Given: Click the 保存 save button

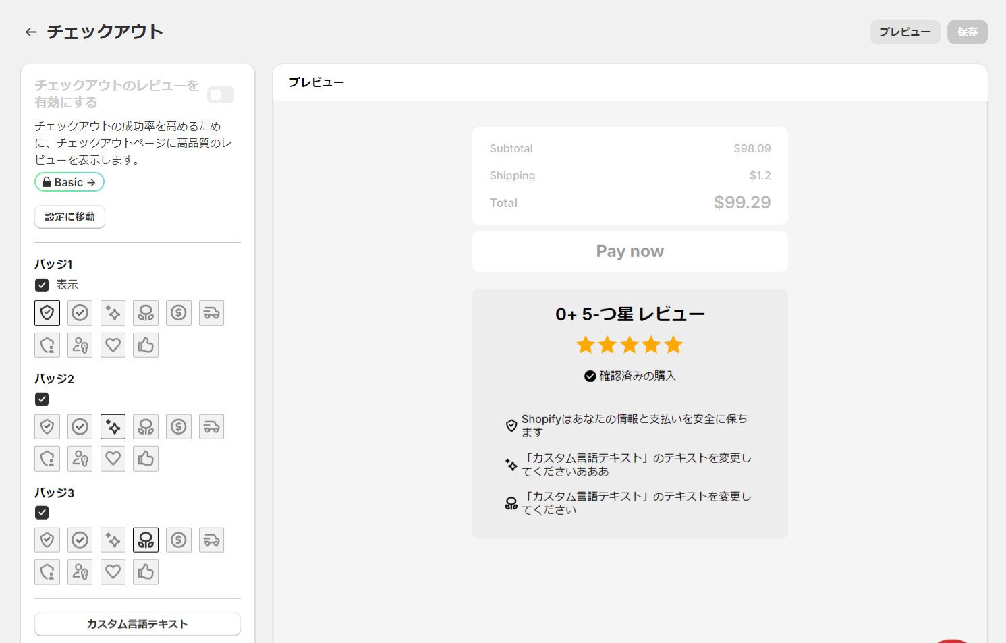Looking at the screenshot, I should 968,32.
